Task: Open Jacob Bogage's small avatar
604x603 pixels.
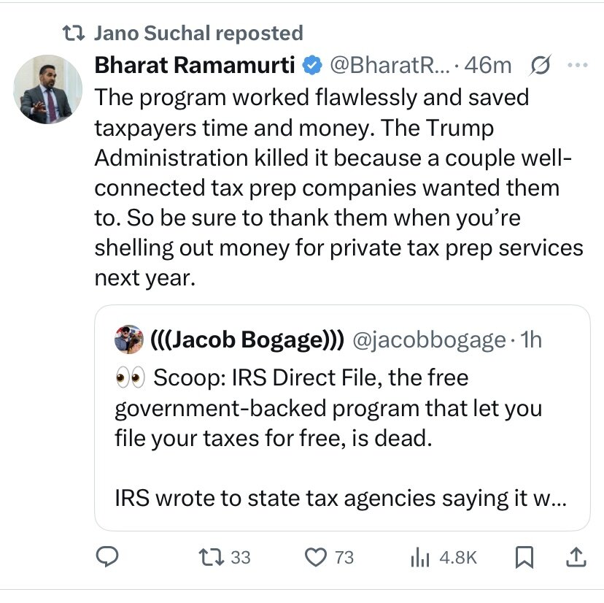Action: coord(128,339)
